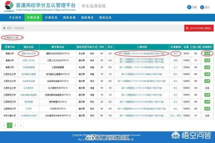Click the 任课教师 column header
Screen dimensions: 215x143
(175, 47)
